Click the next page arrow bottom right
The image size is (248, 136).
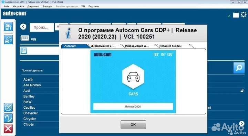tap(242, 124)
